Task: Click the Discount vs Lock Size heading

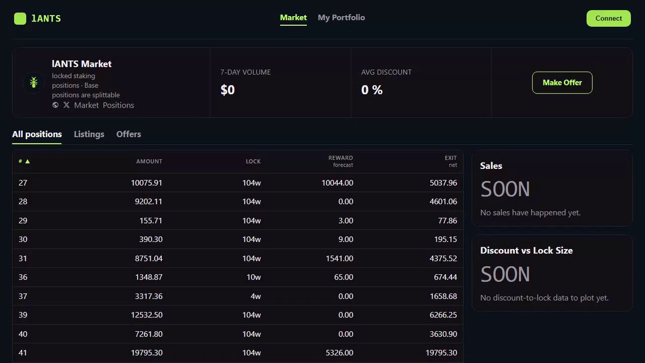Action: [x=526, y=251]
